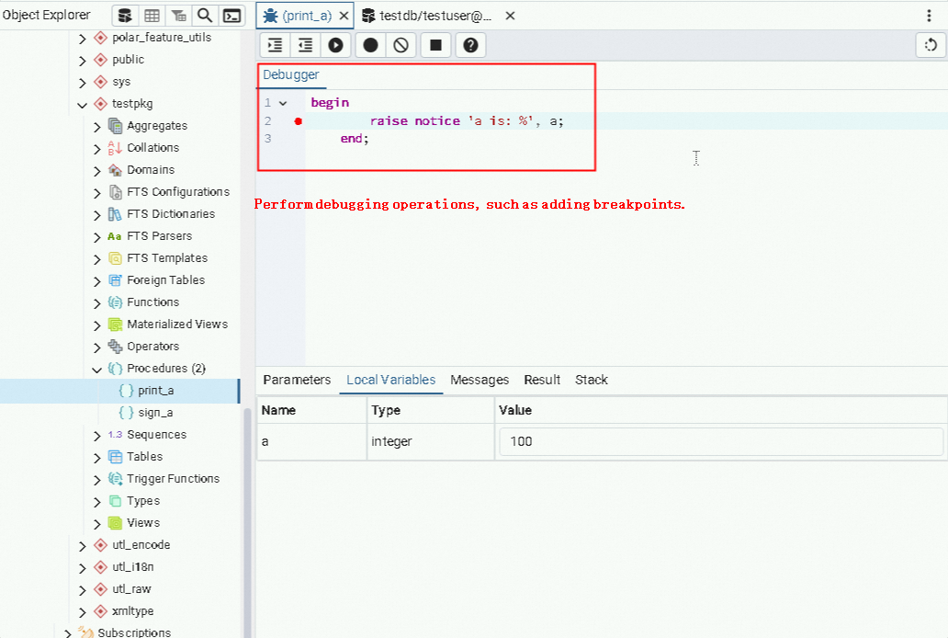This screenshot has width=948, height=638.
Task: Click the Types node icon
Action: (115, 501)
